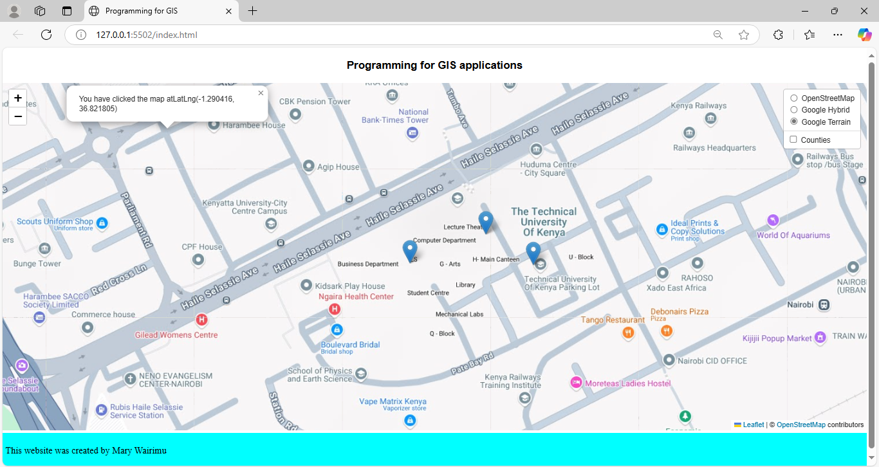Click the Agip House pin
The width and height of the screenshot is (879, 467).
coord(308,166)
